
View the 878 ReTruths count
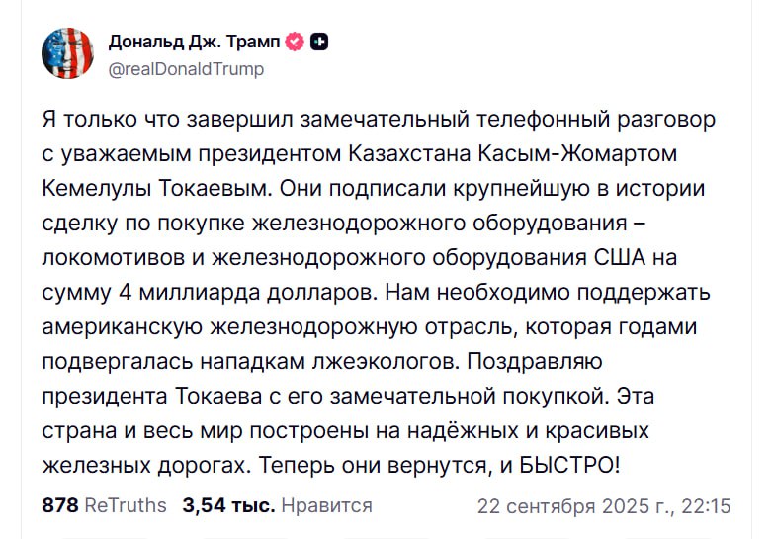click(60, 505)
